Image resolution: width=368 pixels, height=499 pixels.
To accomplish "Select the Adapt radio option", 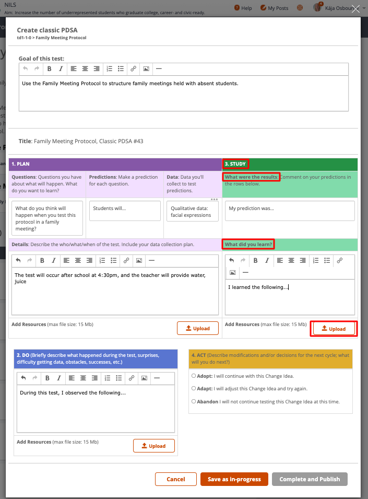I will (194, 388).
